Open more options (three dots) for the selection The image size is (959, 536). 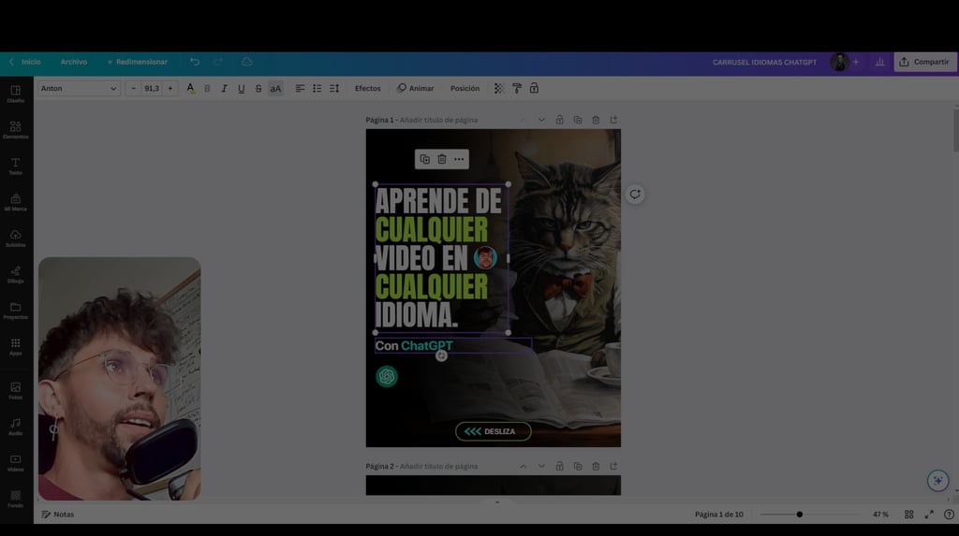[x=459, y=159]
